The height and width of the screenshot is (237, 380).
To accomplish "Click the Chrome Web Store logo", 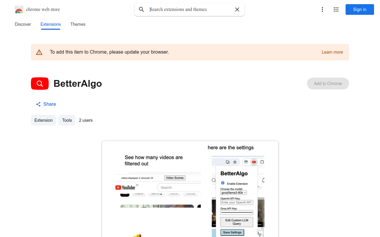I will [19, 9].
